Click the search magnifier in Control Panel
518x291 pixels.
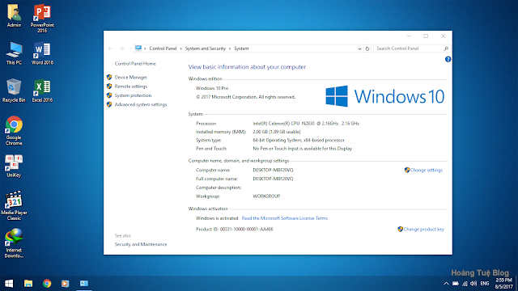point(446,48)
